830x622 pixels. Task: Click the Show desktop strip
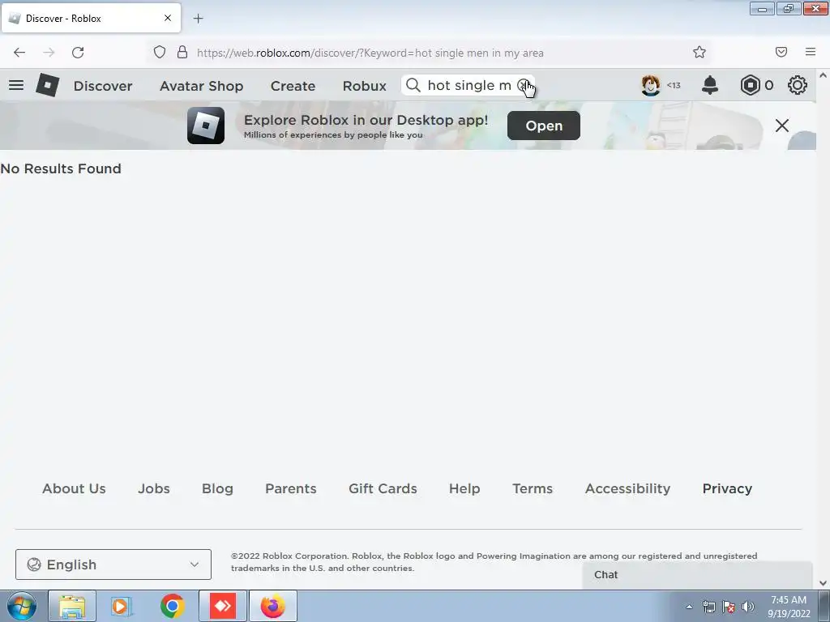tap(824, 606)
